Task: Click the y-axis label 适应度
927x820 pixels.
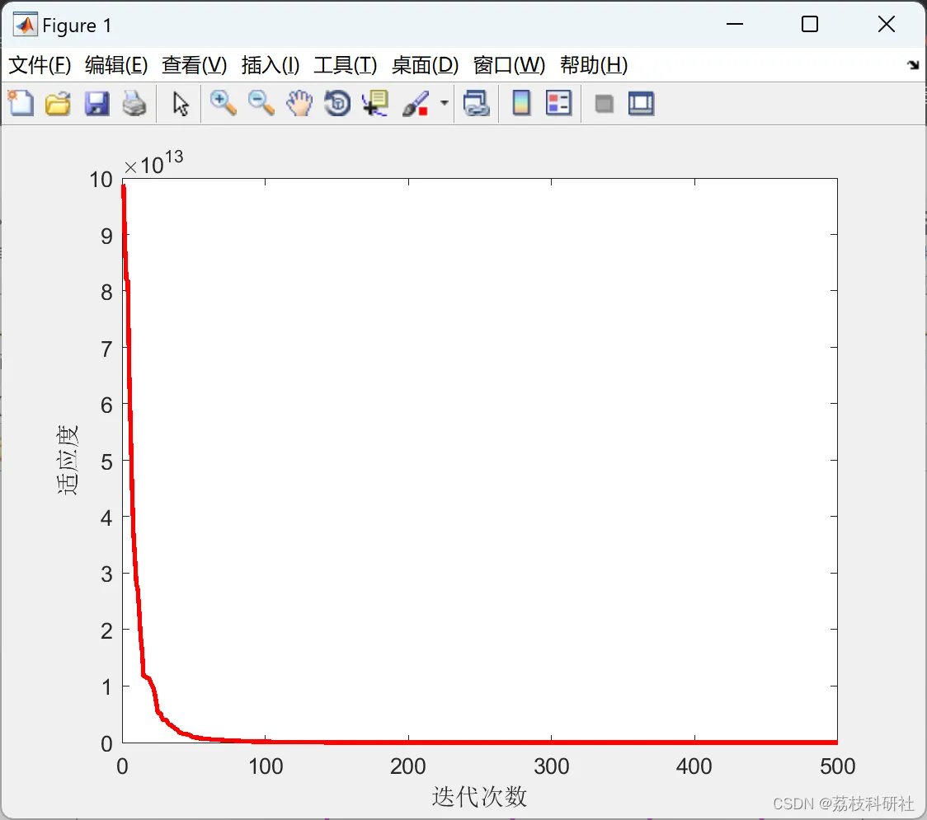Action: coord(68,460)
